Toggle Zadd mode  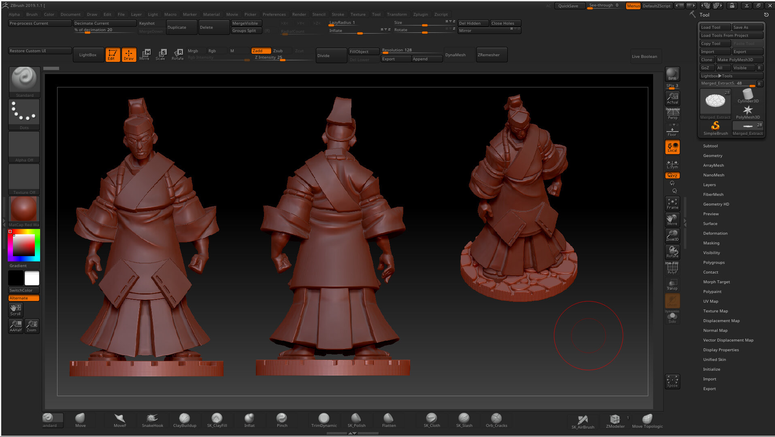click(x=261, y=51)
